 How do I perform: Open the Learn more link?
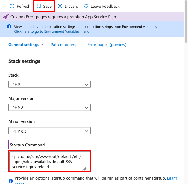coord(172,178)
